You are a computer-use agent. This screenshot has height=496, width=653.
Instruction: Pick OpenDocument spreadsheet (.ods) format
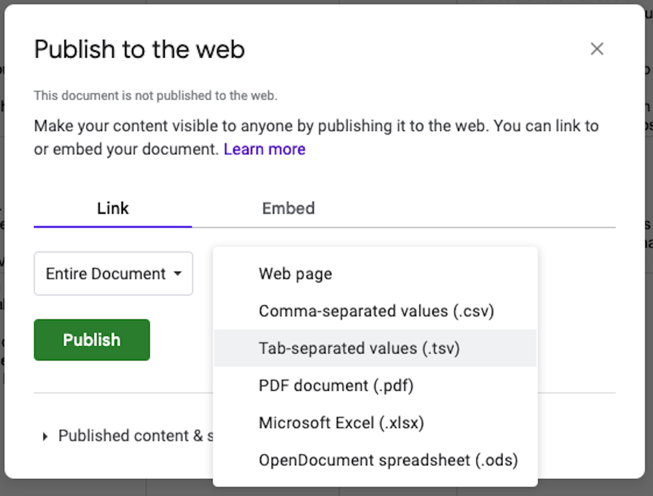(388, 460)
